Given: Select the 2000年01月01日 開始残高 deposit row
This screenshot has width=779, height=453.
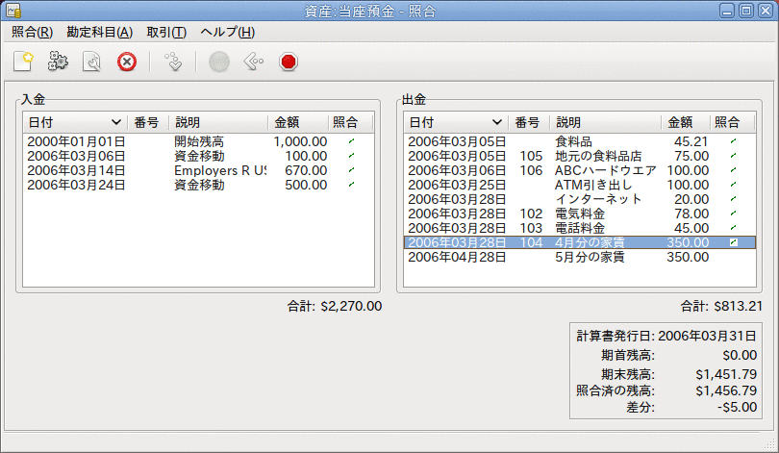Looking at the screenshot, I should 198,141.
